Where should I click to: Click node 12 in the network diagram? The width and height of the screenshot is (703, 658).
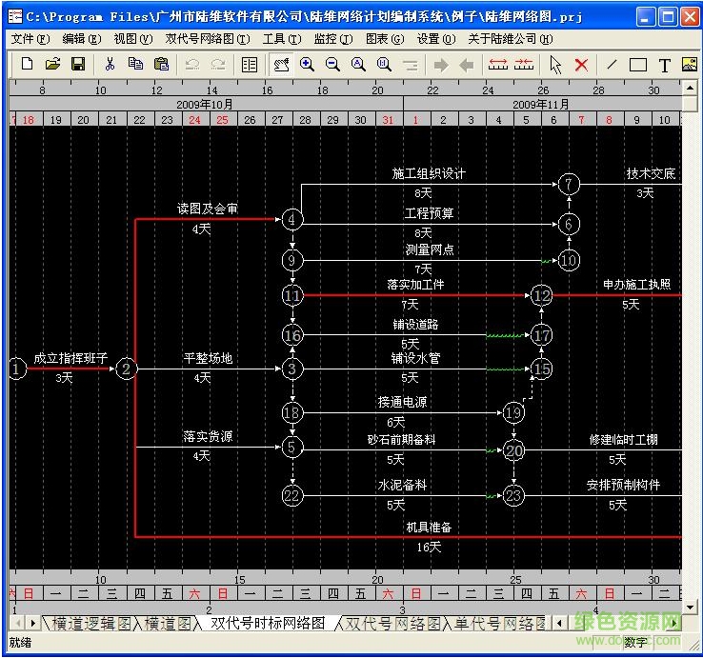[542, 295]
